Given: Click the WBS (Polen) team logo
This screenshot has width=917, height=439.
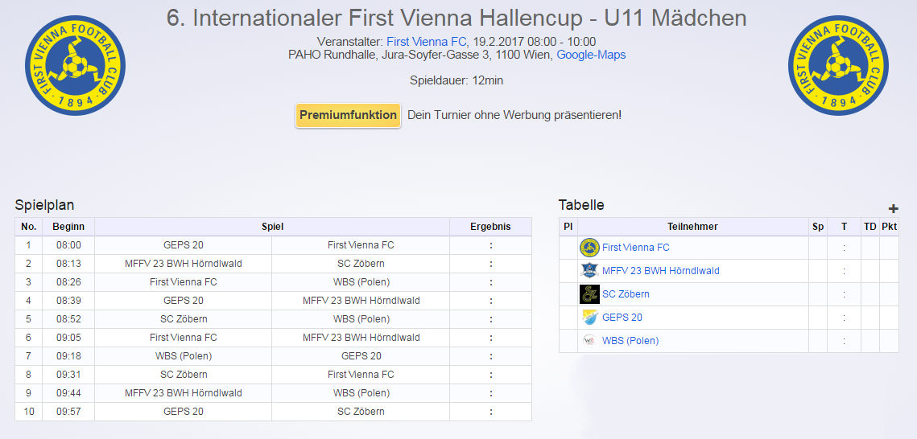Looking at the screenshot, I should (x=589, y=340).
